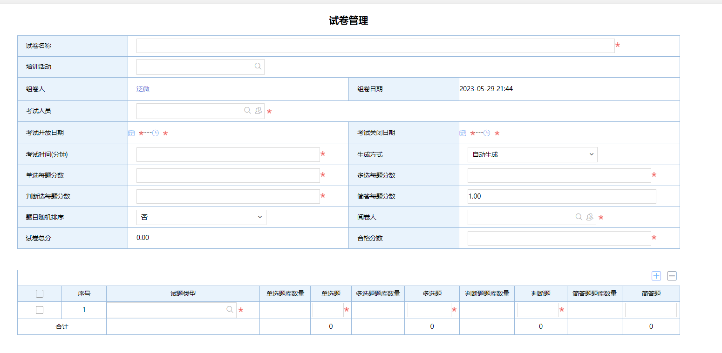Click the 试卷总分 value 0.00
Screen dimensions: 722x353
[x=143, y=238]
